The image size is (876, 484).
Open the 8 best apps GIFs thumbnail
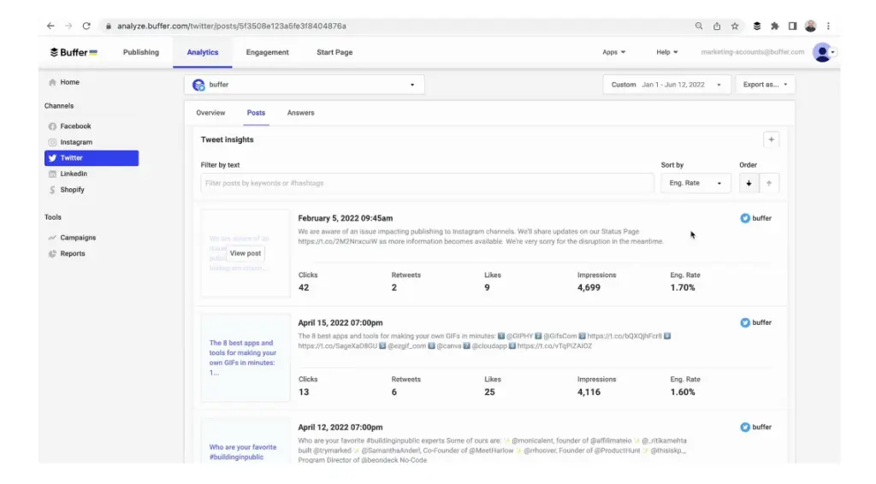[x=246, y=357]
